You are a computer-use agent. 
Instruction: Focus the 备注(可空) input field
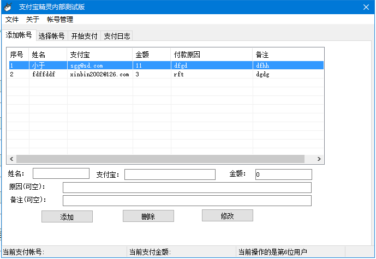pyautogui.click(x=187, y=201)
